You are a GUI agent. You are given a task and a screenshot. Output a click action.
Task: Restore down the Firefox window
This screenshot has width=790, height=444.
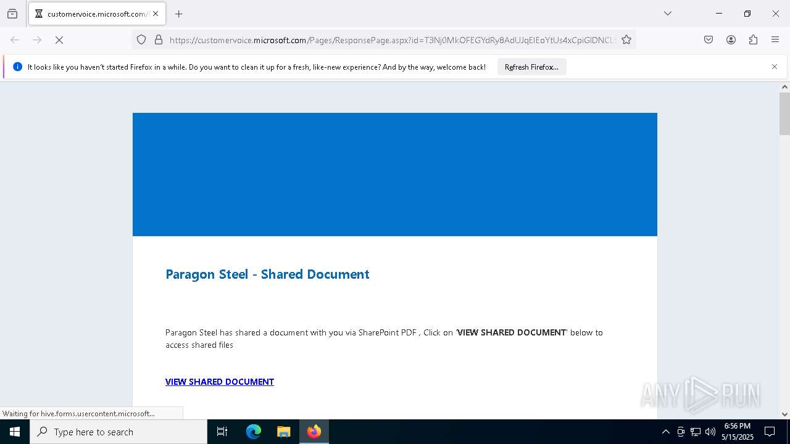coord(747,14)
